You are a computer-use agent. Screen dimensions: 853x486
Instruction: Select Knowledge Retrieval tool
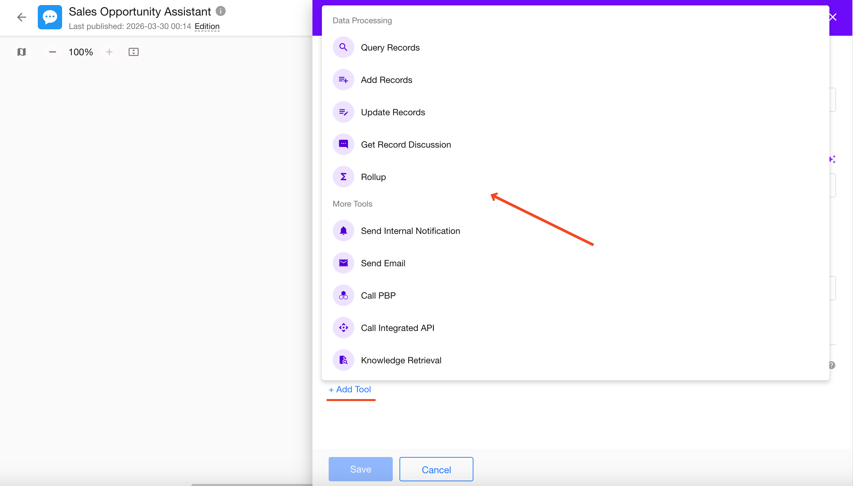coord(575,360)
